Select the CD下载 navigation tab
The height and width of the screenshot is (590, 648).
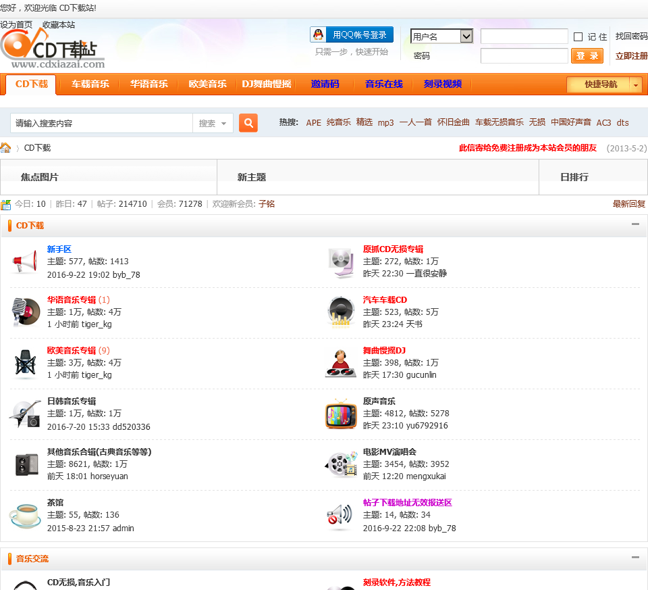32,84
